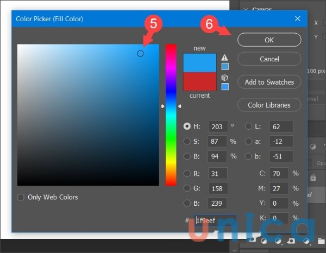Click the Cancel button
The image size is (326, 253).
point(269,59)
